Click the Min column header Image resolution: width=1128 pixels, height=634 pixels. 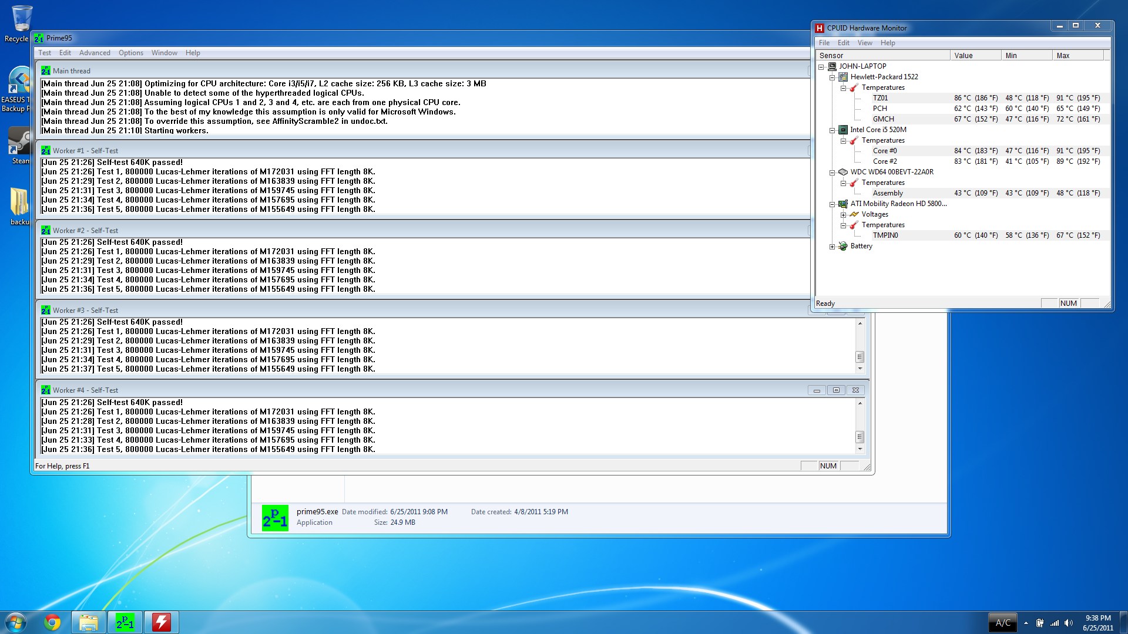point(1027,56)
